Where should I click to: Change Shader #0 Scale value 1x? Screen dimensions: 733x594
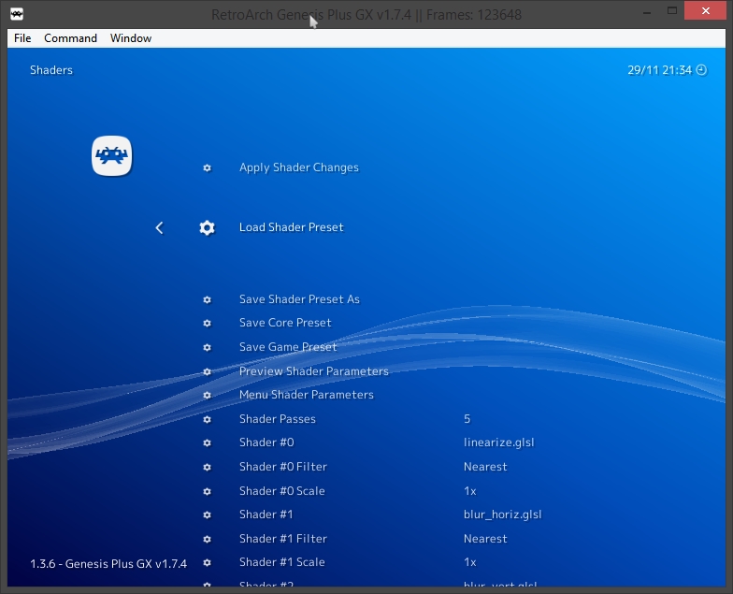click(469, 491)
